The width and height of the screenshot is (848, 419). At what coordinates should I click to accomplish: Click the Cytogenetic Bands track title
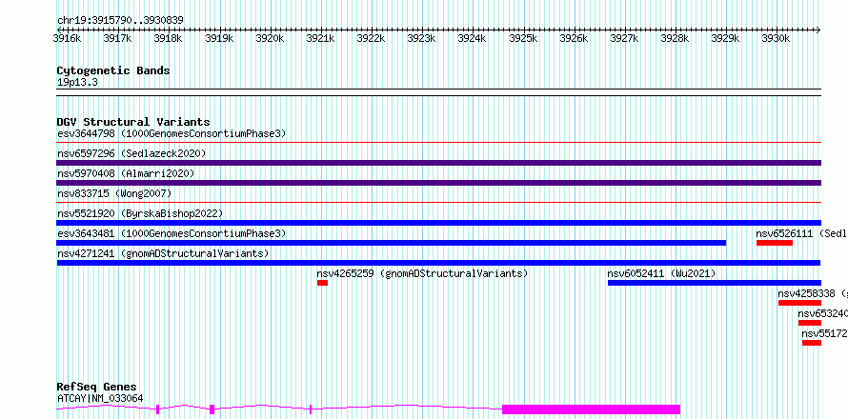click(x=113, y=70)
